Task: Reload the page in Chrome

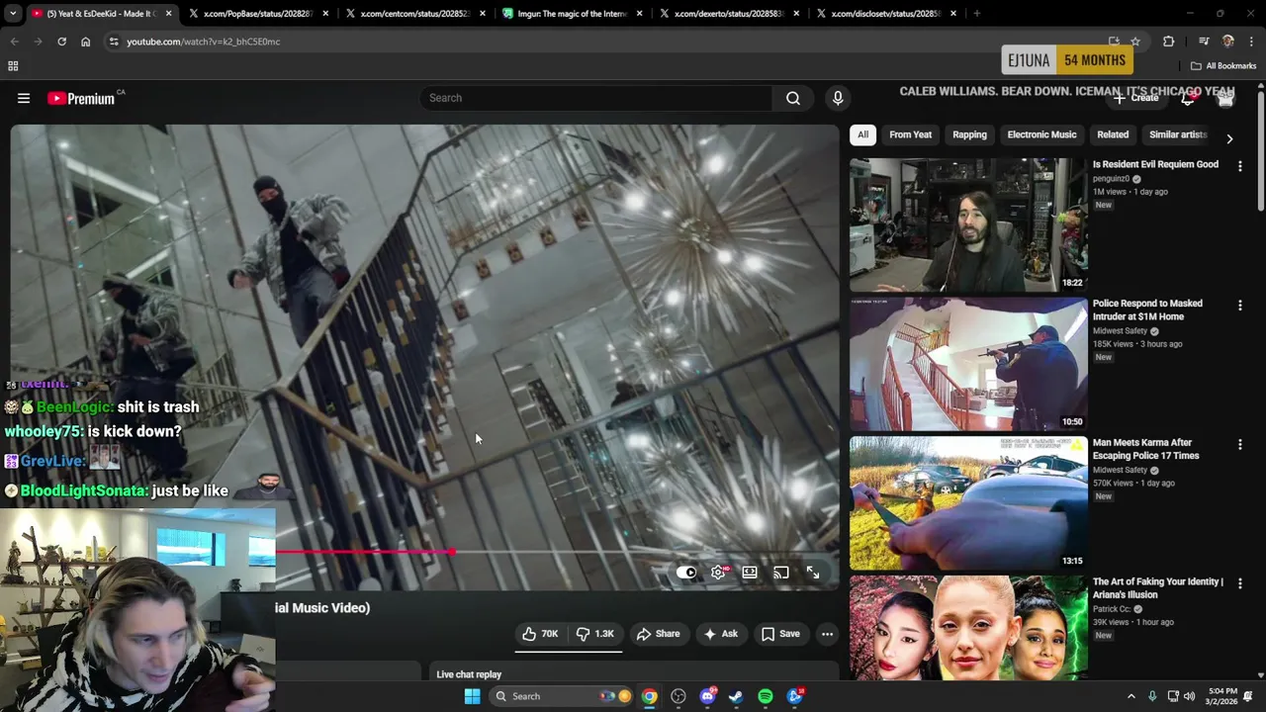Action: point(61,42)
